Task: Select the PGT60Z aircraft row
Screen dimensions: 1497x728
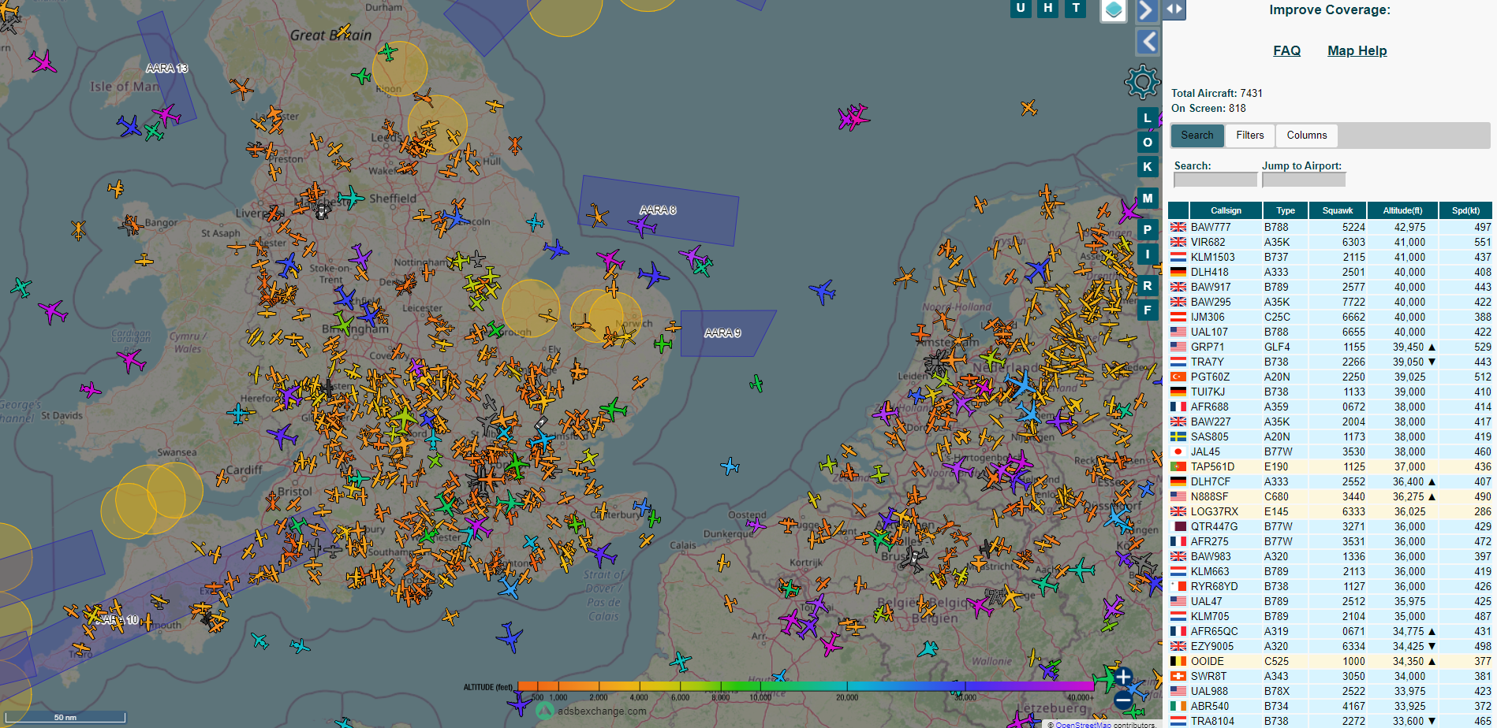Action: [1330, 377]
